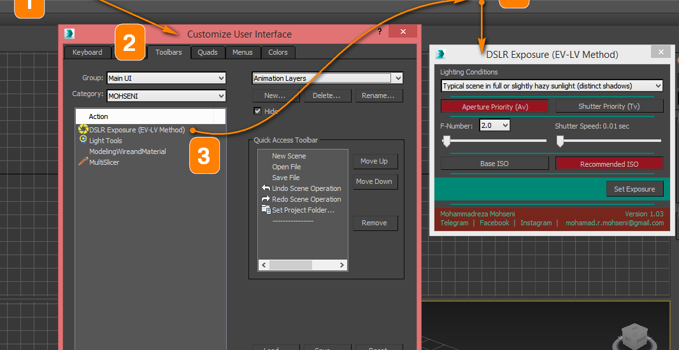Viewport: 679px width, 350px height.
Task: Click the MultiSlicer action icon
Action: (x=83, y=162)
